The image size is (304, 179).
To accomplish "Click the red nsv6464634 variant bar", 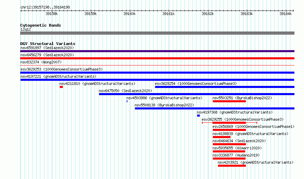I will (229, 144).
